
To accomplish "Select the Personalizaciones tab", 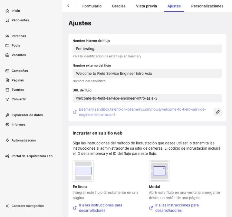I will [207, 6].
